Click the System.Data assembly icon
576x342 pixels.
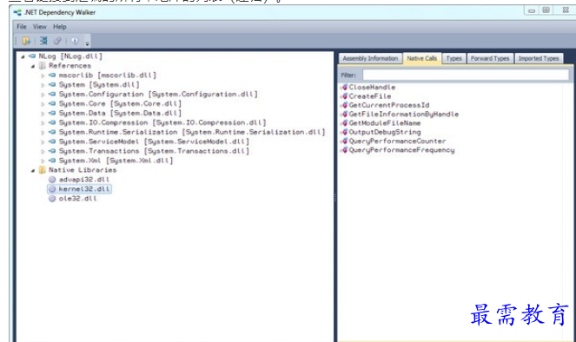coord(52,114)
